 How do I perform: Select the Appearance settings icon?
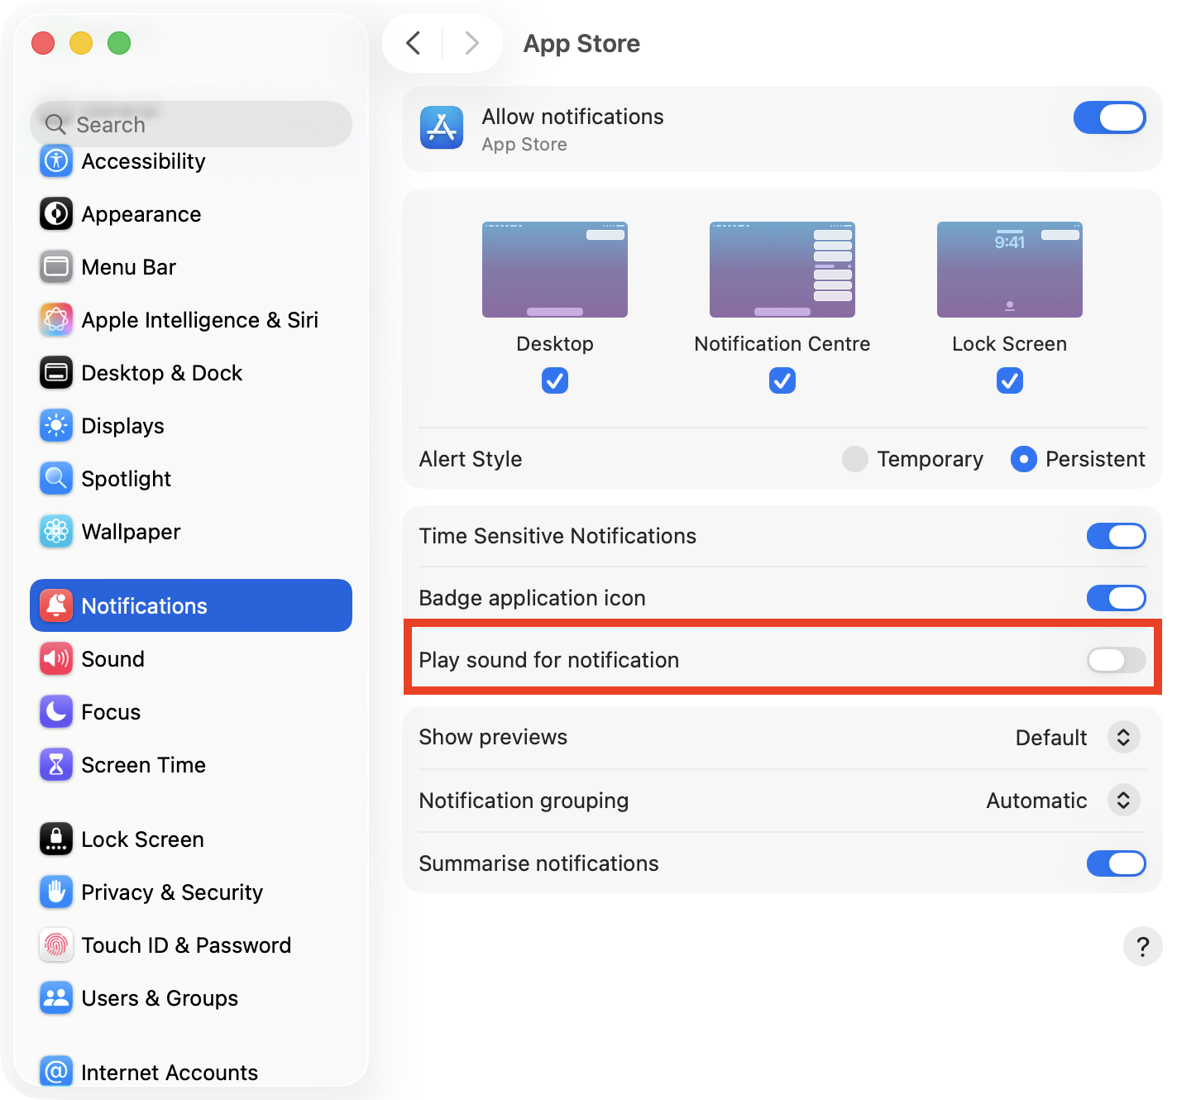55,213
